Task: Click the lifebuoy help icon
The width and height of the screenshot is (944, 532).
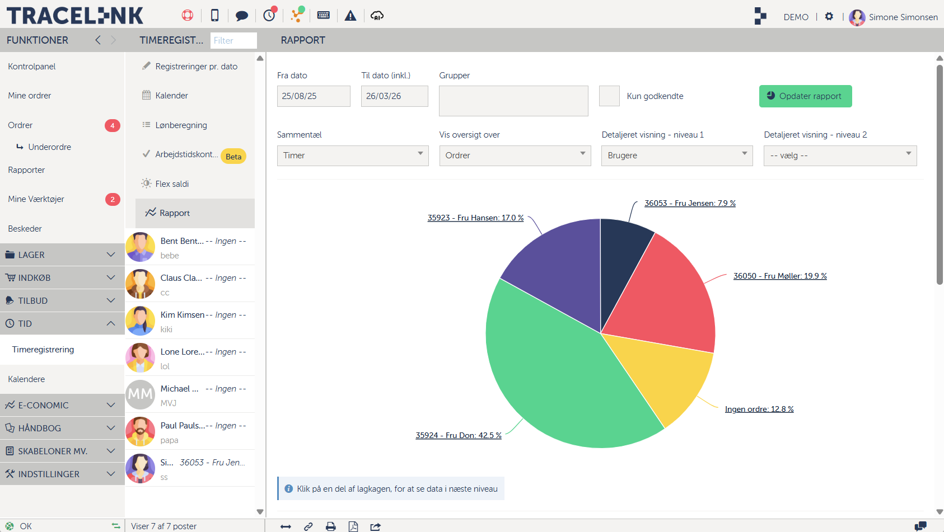Action: (188, 16)
